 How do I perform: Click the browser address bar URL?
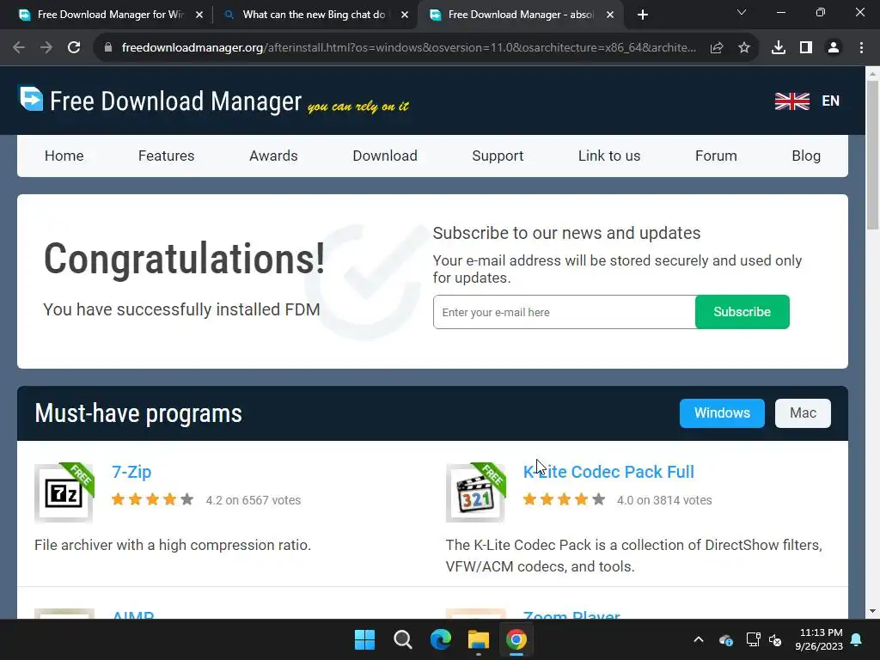[408, 48]
